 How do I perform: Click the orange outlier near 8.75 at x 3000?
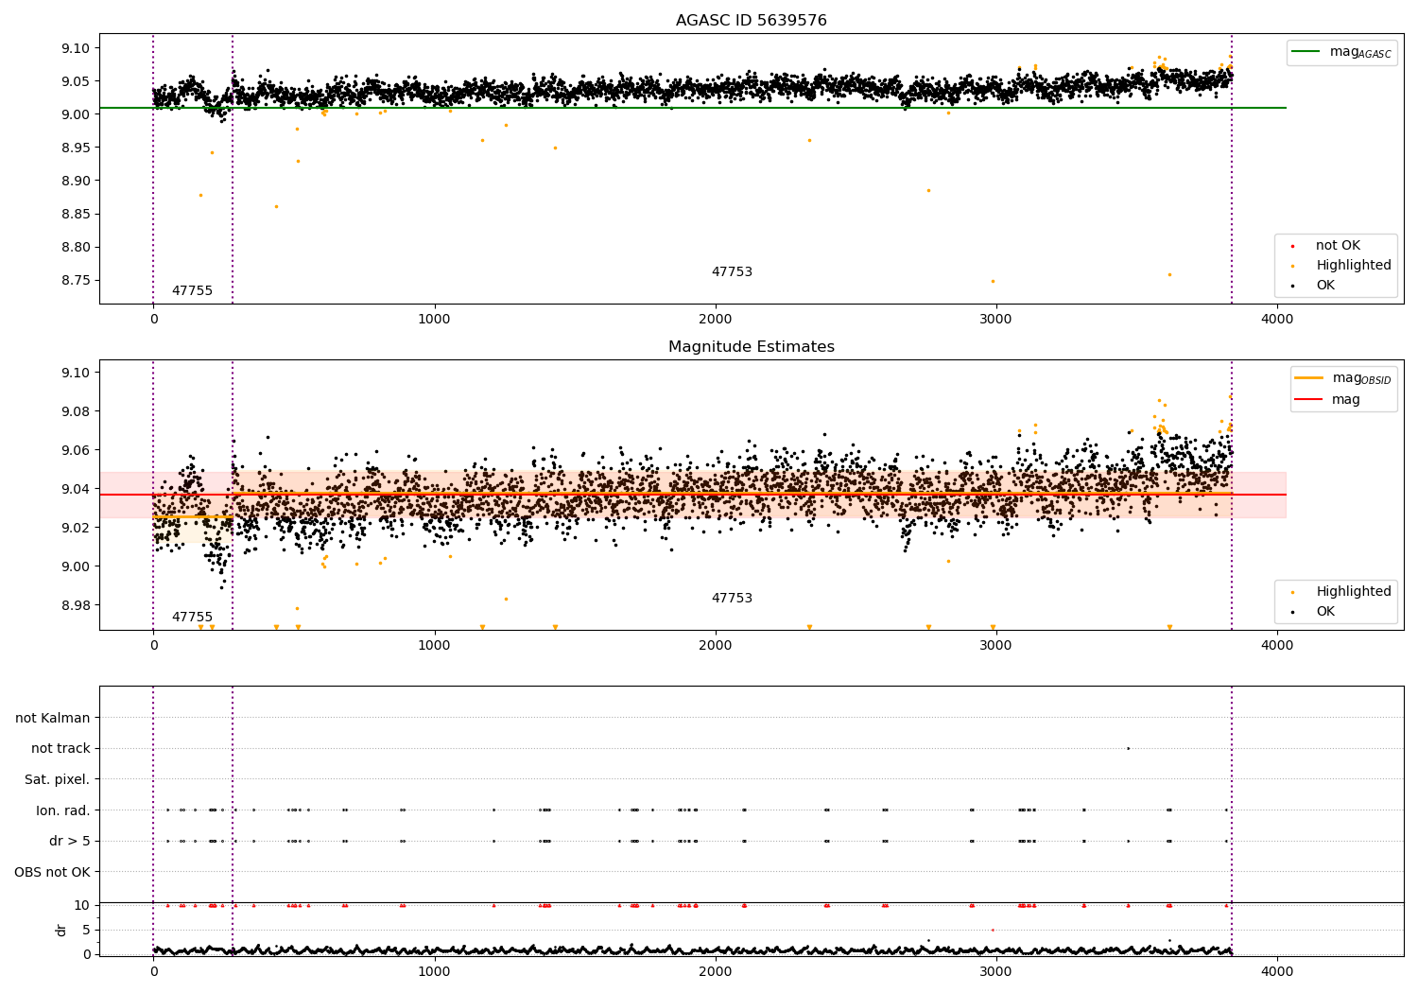point(993,281)
